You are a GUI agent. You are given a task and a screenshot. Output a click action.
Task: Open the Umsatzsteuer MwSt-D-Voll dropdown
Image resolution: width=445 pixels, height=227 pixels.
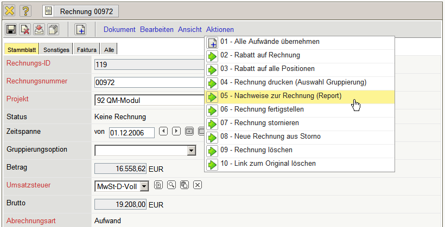(x=144, y=186)
